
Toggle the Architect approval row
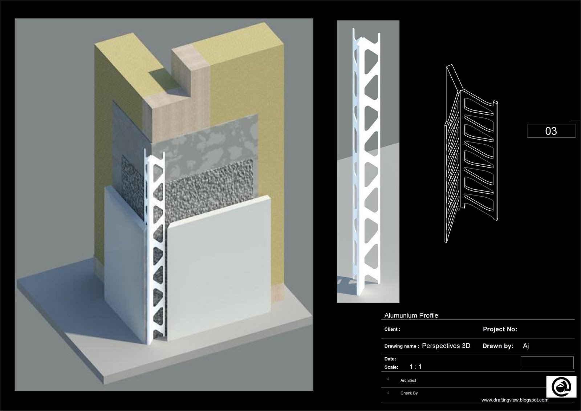pos(408,380)
